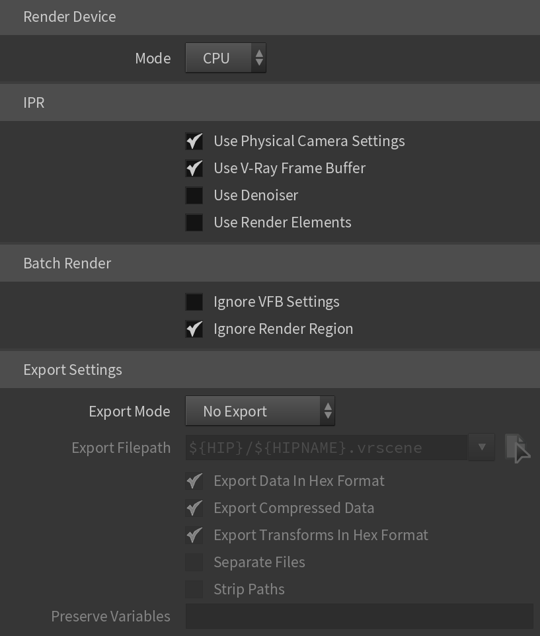The width and height of the screenshot is (540, 636).
Task: Uncheck Use V-Ray Frame Buffer
Action: (x=194, y=169)
